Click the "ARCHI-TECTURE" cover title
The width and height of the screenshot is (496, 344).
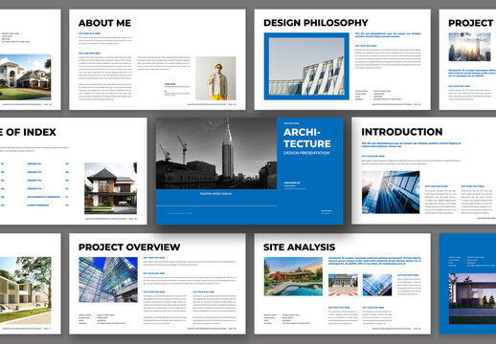[x=307, y=138]
